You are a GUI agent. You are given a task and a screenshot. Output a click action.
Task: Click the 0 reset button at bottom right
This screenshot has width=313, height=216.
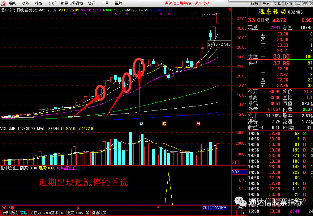[244, 213]
